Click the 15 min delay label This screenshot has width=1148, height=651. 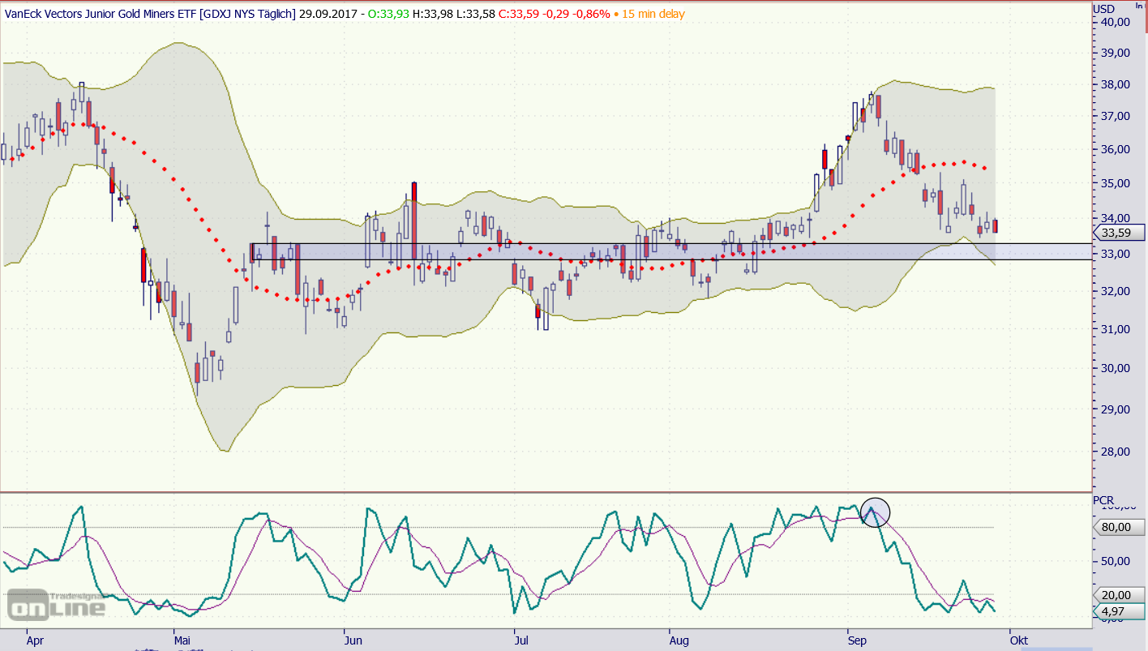point(653,14)
